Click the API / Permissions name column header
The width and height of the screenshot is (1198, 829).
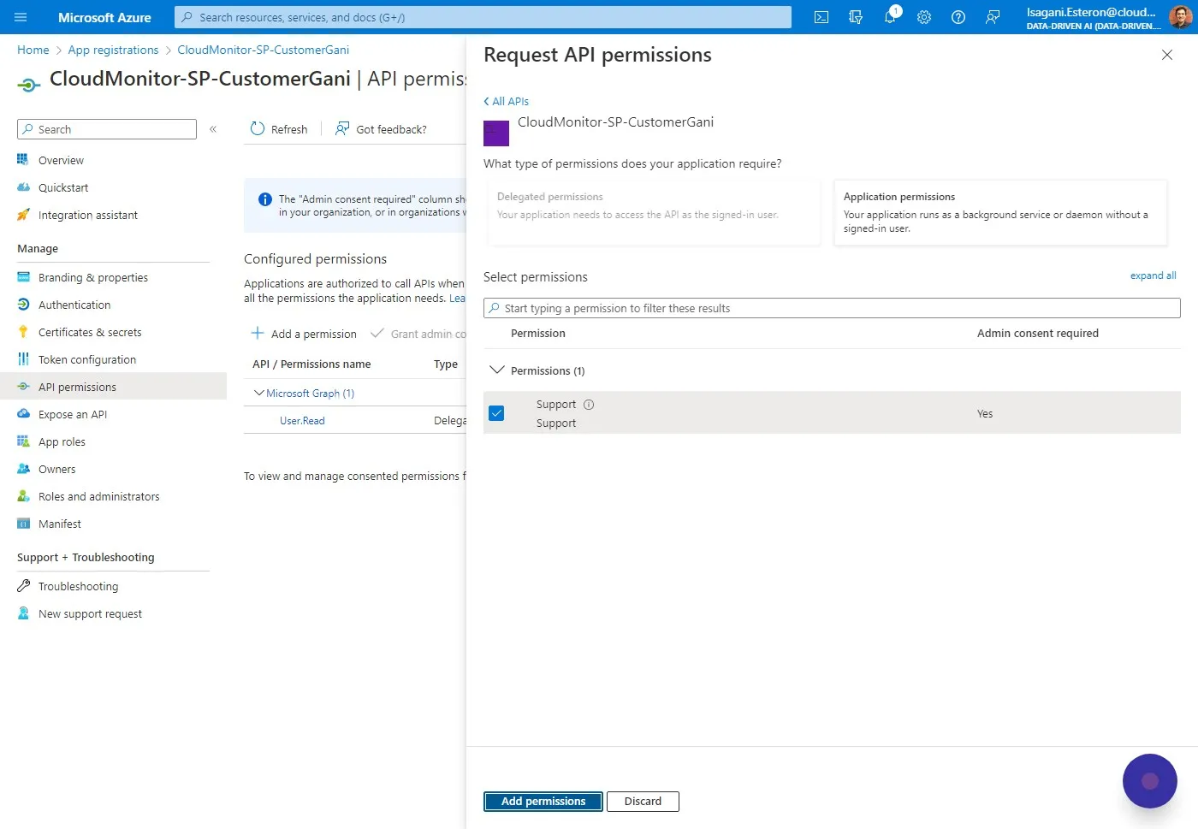click(311, 364)
